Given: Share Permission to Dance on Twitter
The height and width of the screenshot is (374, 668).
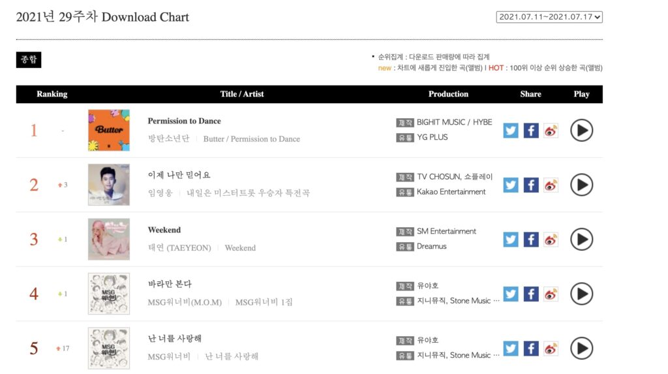Looking at the screenshot, I should 510,131.
